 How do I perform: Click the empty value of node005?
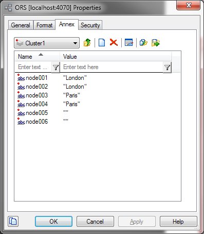click(66, 112)
